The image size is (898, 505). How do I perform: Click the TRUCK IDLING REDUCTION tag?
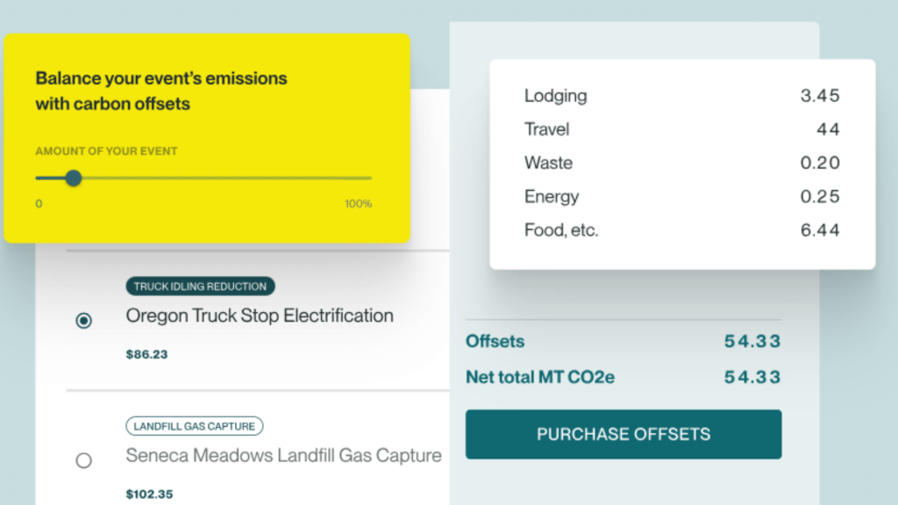(x=200, y=287)
